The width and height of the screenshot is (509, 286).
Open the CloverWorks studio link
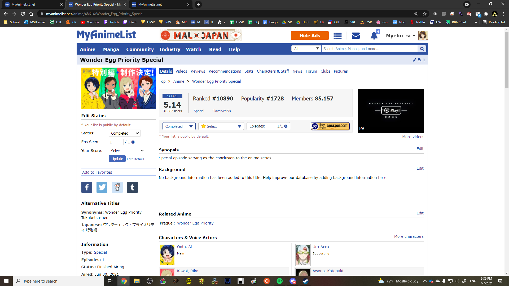click(221, 111)
